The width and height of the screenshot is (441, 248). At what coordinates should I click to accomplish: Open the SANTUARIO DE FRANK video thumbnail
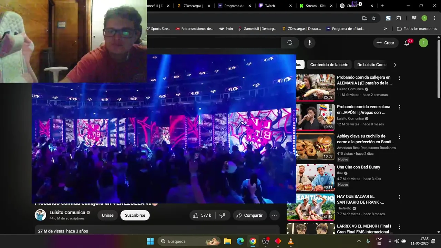(311, 207)
